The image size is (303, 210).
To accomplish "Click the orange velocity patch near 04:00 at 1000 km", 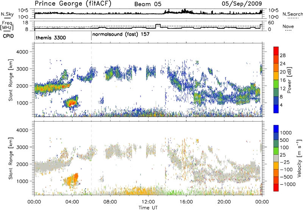I will pyautogui.click(x=72, y=180).
